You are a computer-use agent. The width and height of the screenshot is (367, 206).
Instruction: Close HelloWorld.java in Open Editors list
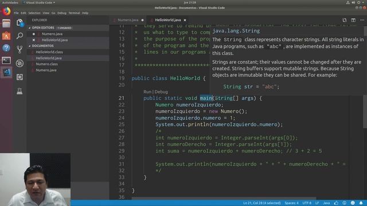(x=34, y=40)
